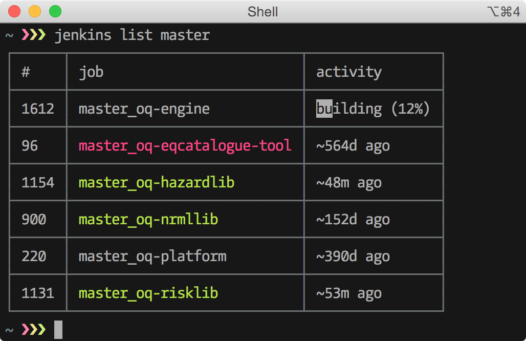This screenshot has width=526, height=341.
Task: Click the master_oq-engine job name
Action: (x=144, y=109)
